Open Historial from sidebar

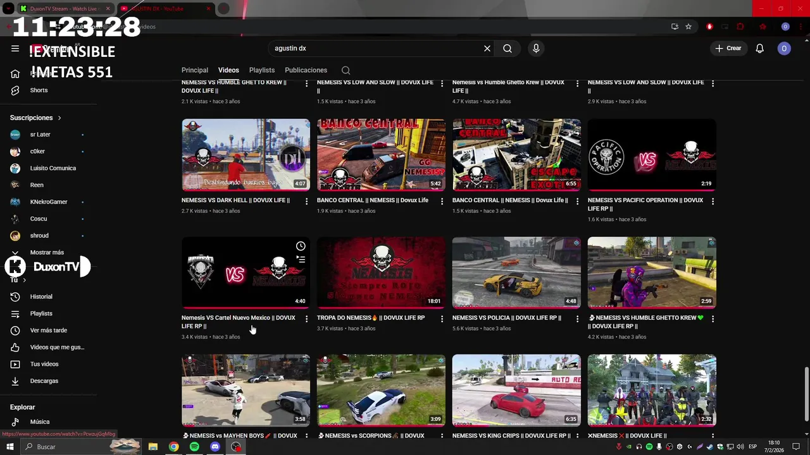[41, 296]
